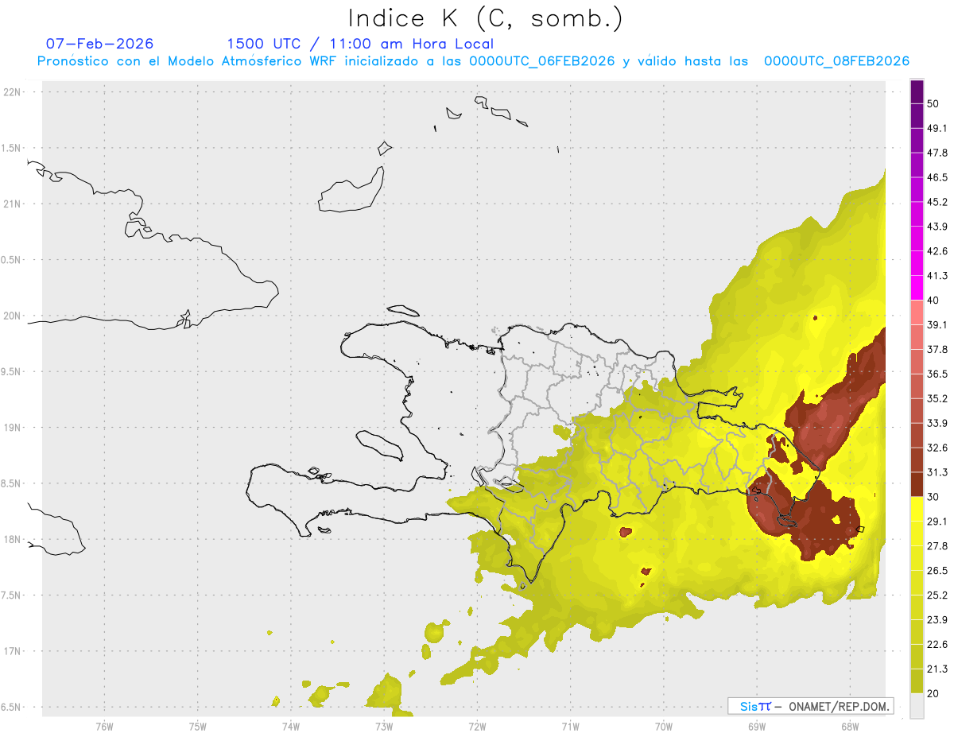Click the 69W longitude label

click(x=757, y=726)
